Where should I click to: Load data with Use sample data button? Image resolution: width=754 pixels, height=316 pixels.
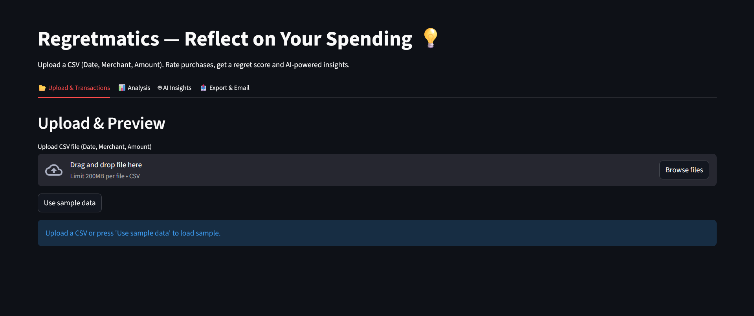tap(70, 203)
